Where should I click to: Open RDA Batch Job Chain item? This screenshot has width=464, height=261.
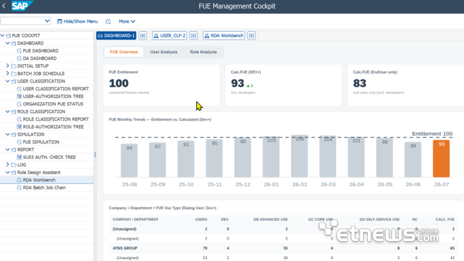[44, 187]
